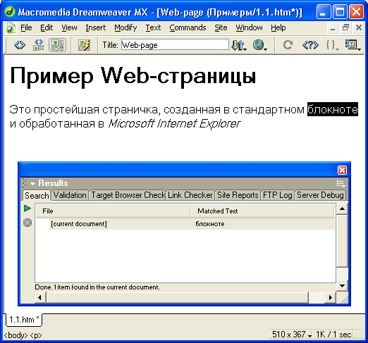This screenshot has width=368, height=343.
Task: Click in the Title text field
Action: [175, 44]
